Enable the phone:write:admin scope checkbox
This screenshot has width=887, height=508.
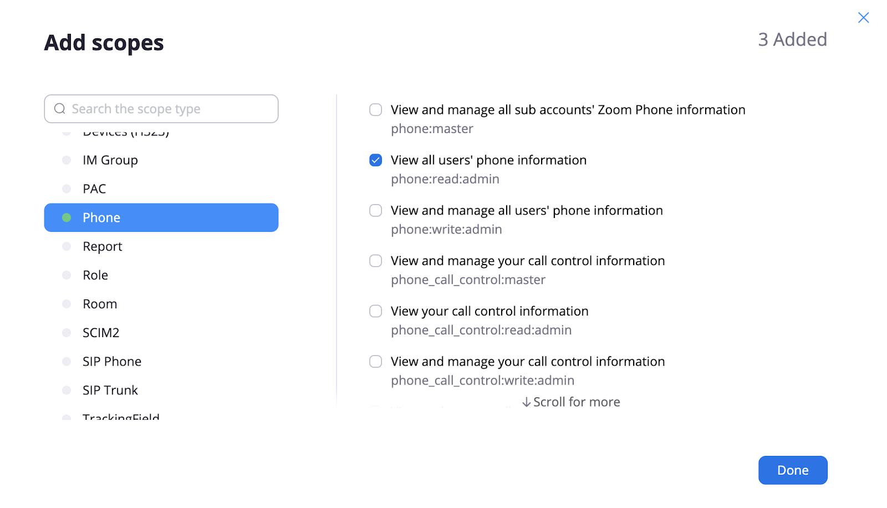[x=376, y=211]
